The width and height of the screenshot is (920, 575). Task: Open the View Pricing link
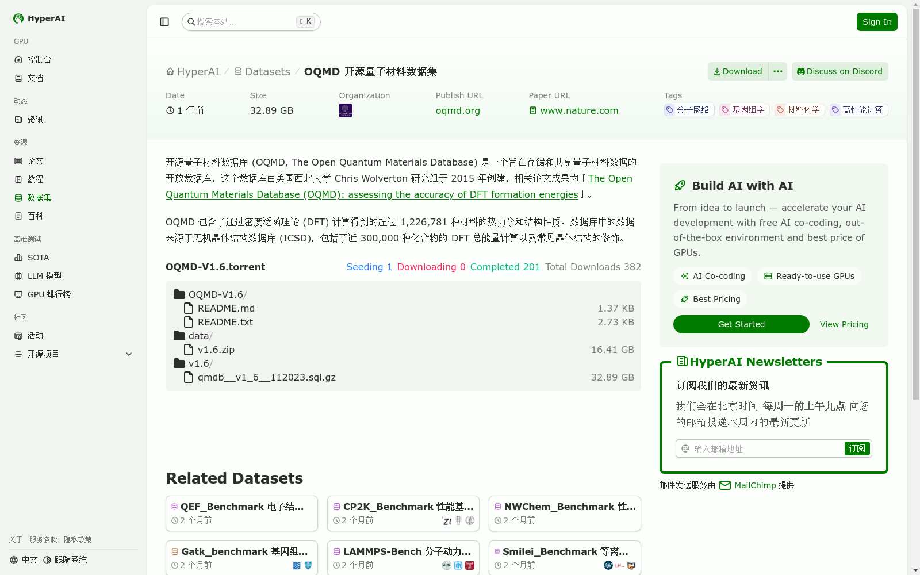[844, 324]
